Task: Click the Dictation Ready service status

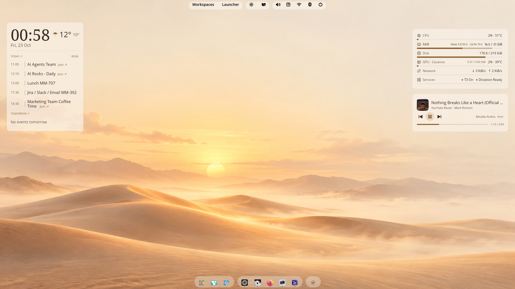Action: click(x=489, y=80)
